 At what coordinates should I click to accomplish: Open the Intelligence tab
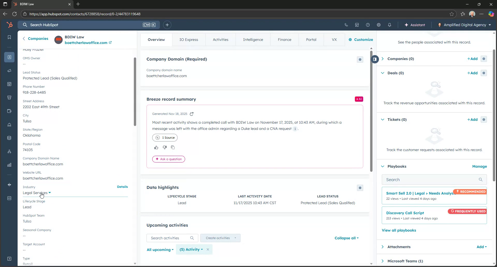253,39
